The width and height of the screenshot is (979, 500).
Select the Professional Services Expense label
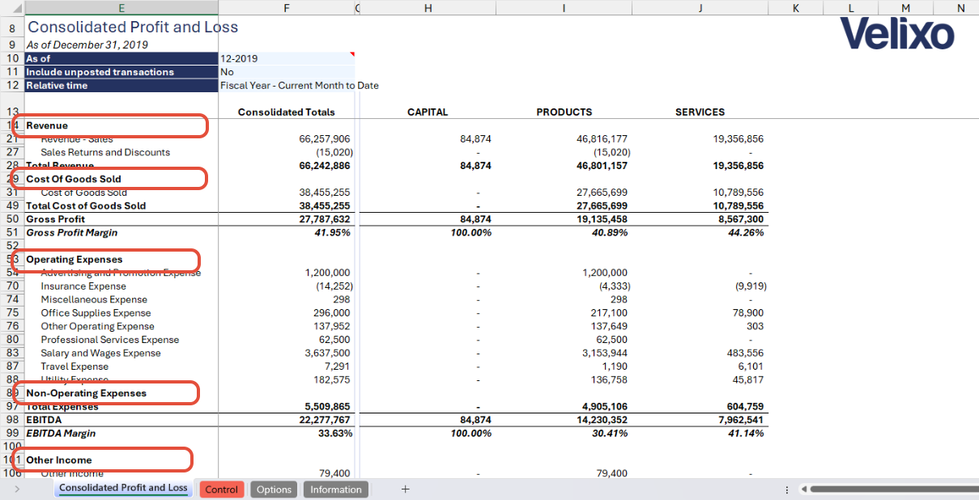click(110, 340)
